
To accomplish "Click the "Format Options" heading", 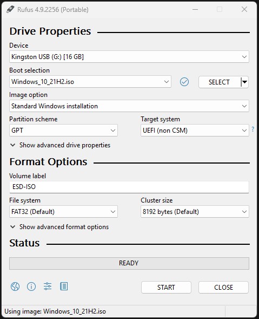I will coord(48,162).
